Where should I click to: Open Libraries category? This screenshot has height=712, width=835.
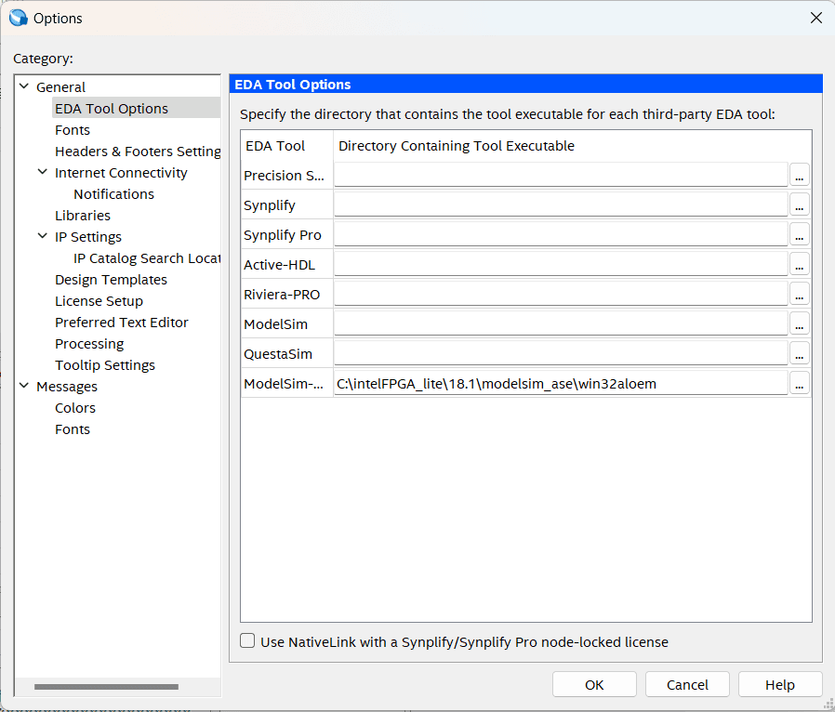click(83, 215)
